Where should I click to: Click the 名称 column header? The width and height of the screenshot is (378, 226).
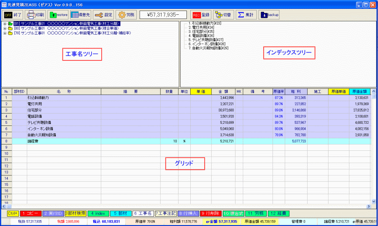click(x=64, y=92)
